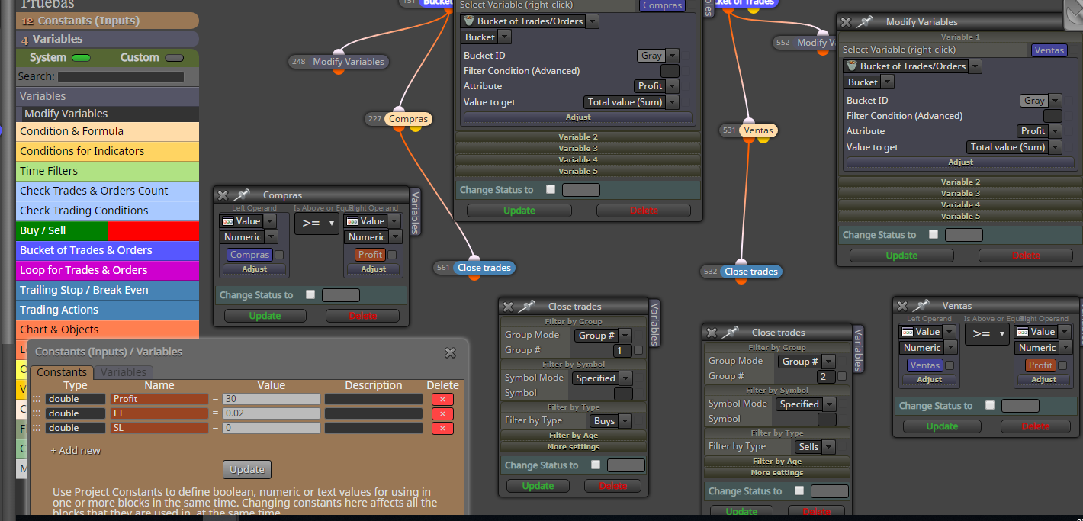Click Delete in Ventas panel
Viewport: 1083px width, 521px height.
click(1035, 426)
